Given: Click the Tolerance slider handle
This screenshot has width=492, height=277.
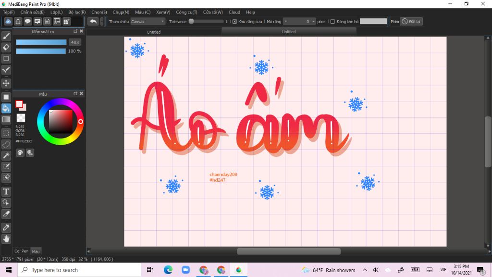Looking at the screenshot, I should [191, 21].
